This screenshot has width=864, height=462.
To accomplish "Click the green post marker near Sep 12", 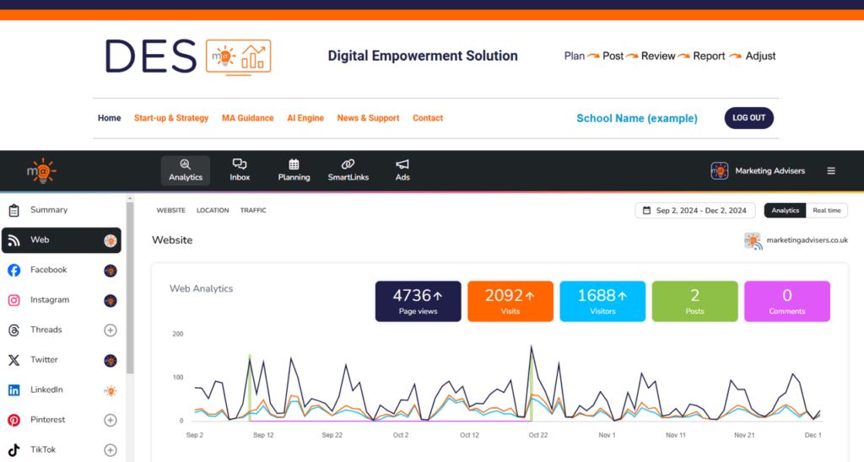I will [250, 388].
